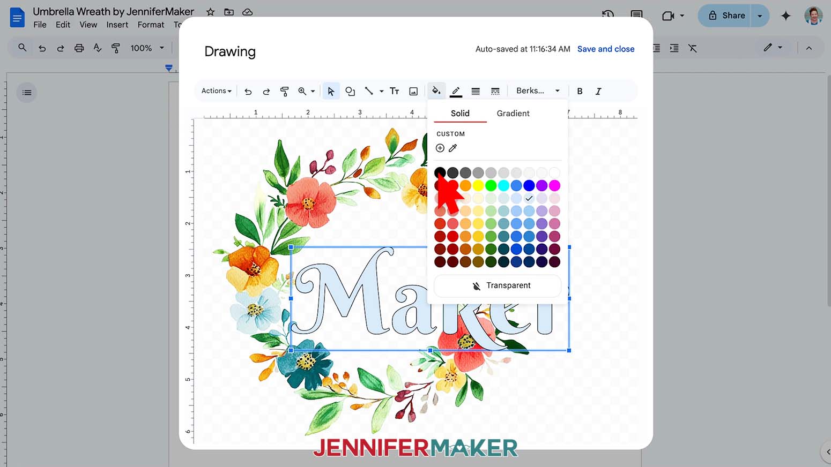This screenshot has width=831, height=467.
Task: Pick the checked light blue swatch
Action: [x=529, y=198]
